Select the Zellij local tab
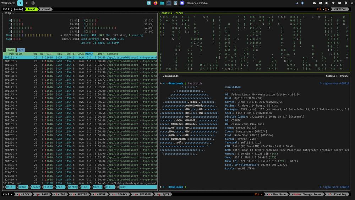The height and width of the screenshot is (200, 355). [x=32, y=9]
